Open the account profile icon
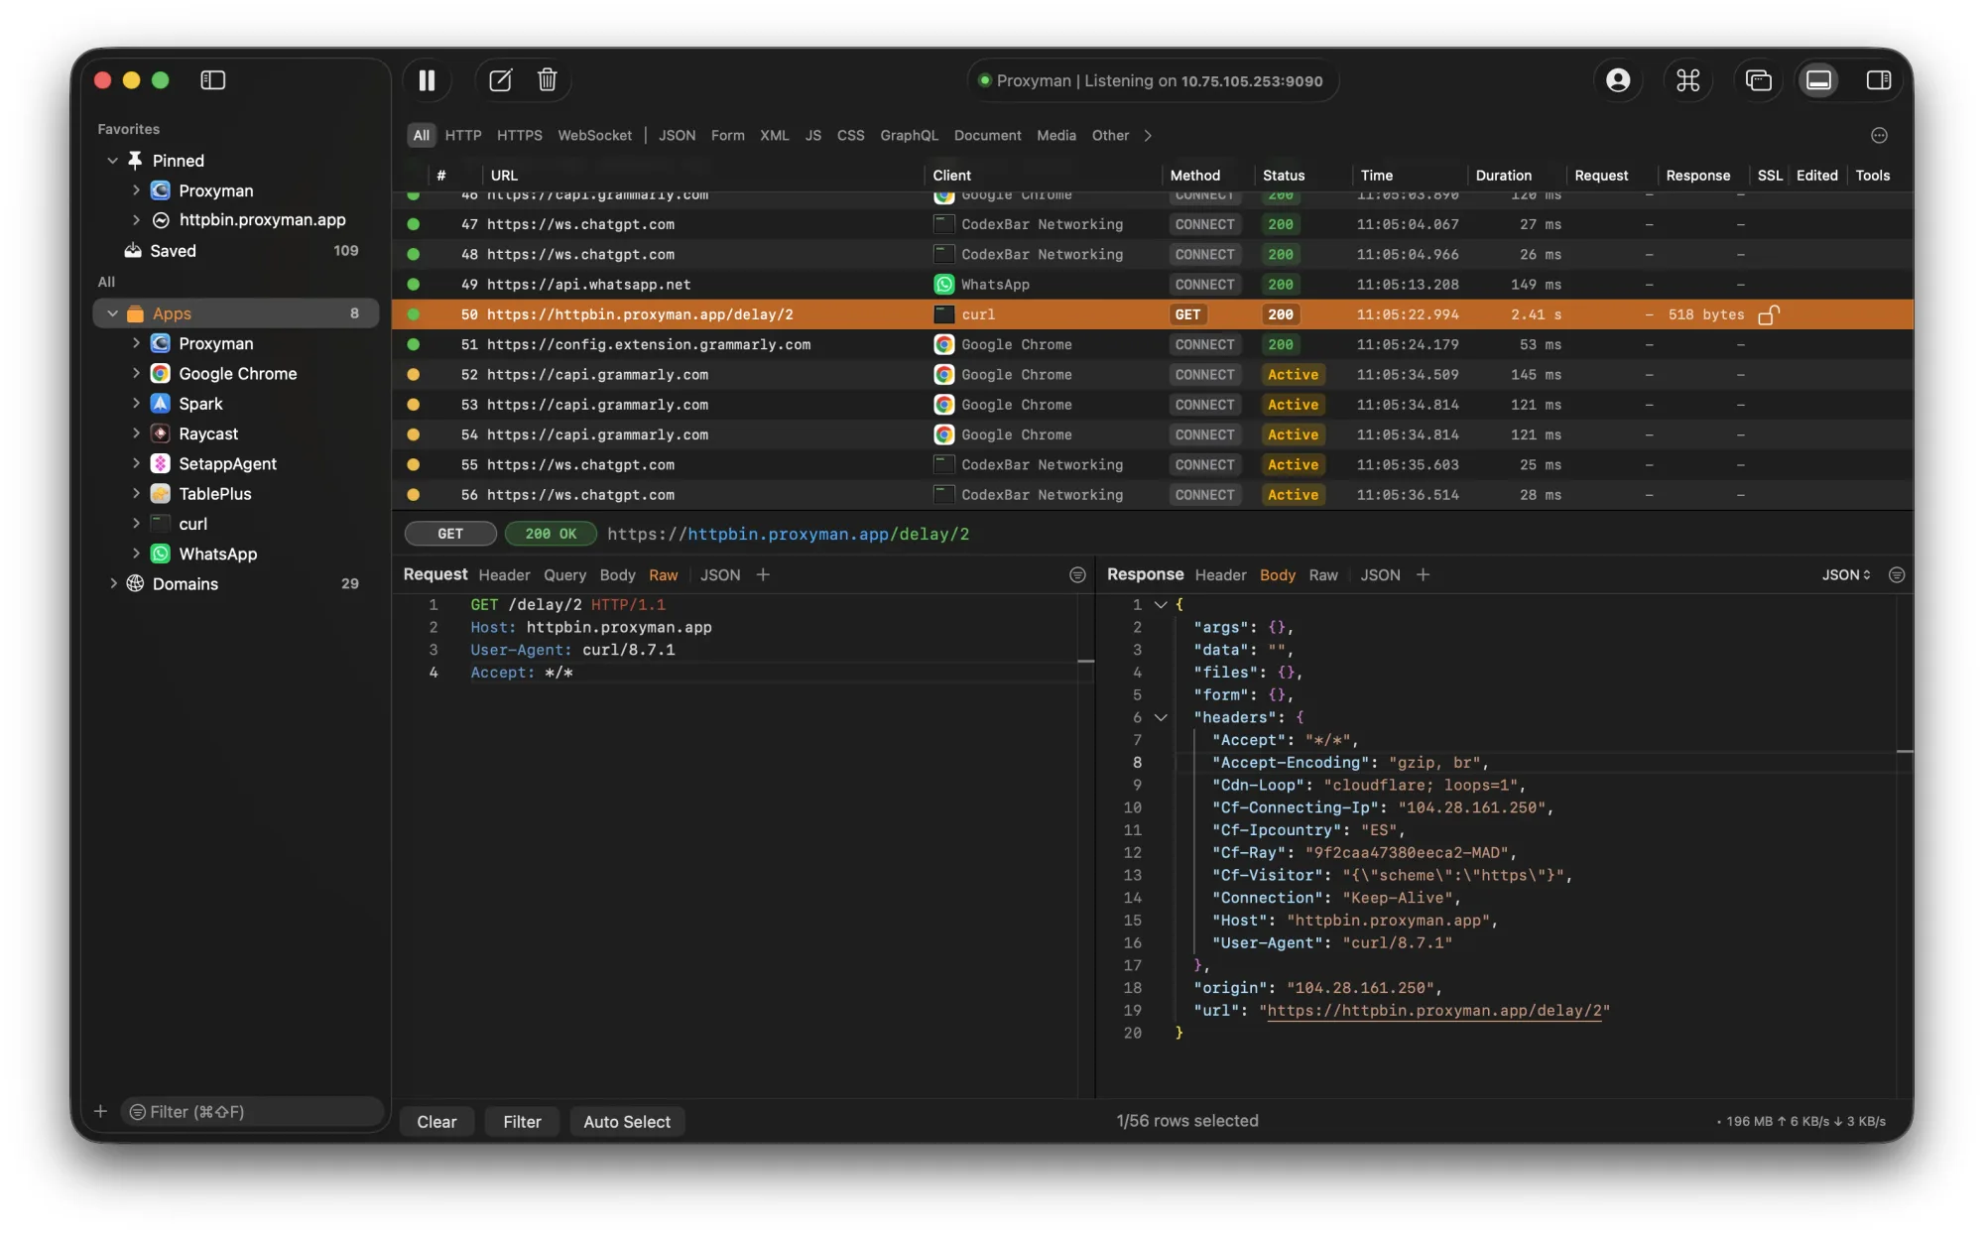This screenshot has width=1984, height=1236. point(1618,80)
